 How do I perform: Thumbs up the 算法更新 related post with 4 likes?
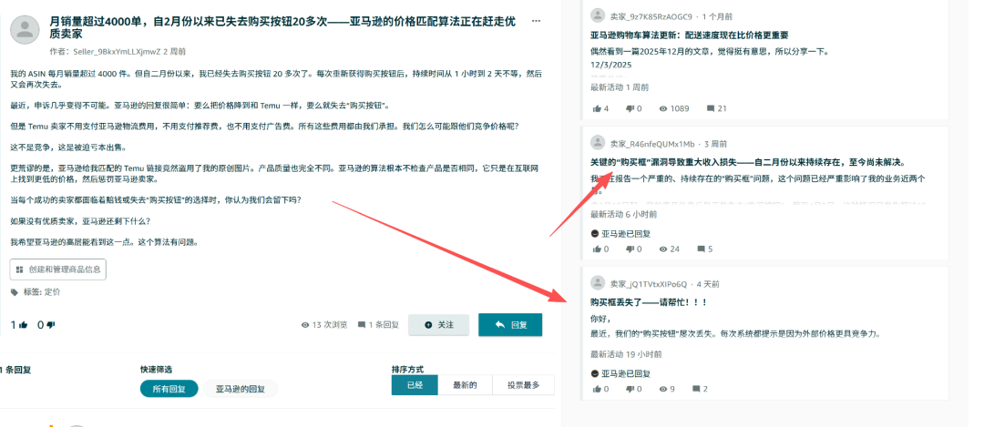(597, 108)
